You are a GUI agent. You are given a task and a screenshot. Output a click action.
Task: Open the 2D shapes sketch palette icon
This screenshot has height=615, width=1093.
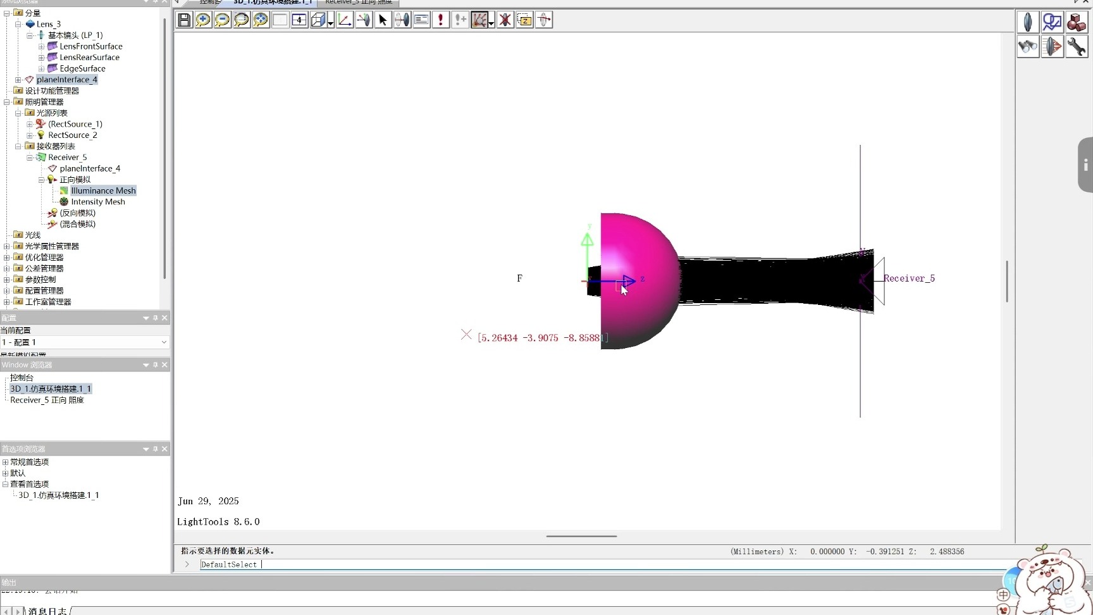[1052, 22]
